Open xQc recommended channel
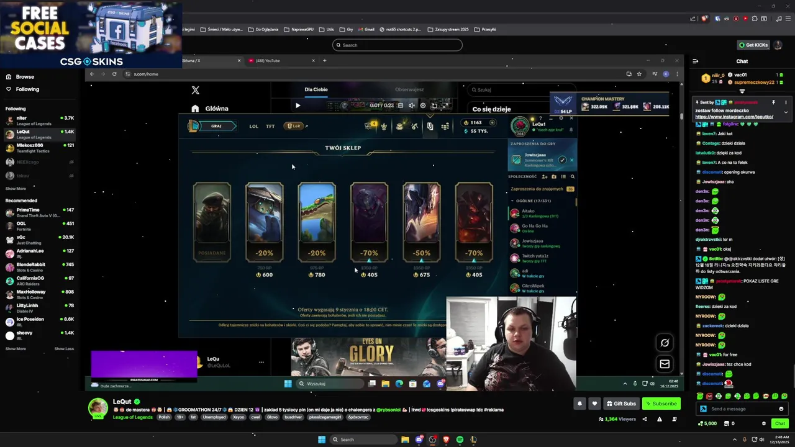This screenshot has height=447, width=795. [x=40, y=240]
